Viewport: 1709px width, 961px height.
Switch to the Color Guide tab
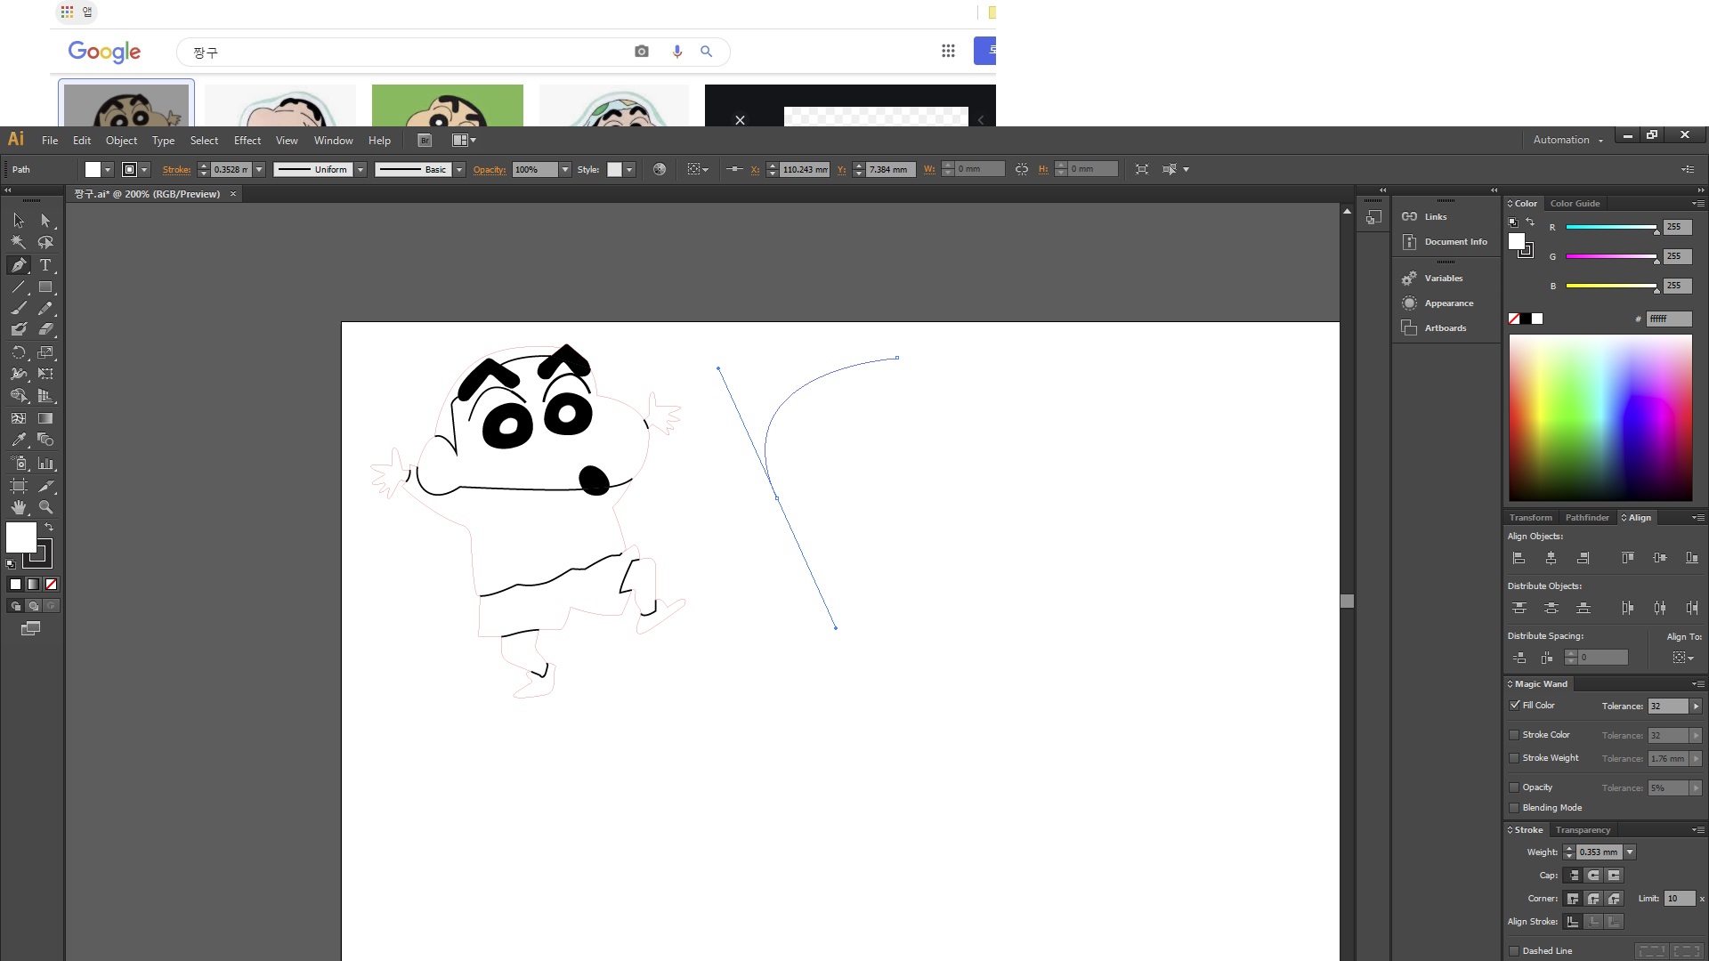click(x=1575, y=204)
